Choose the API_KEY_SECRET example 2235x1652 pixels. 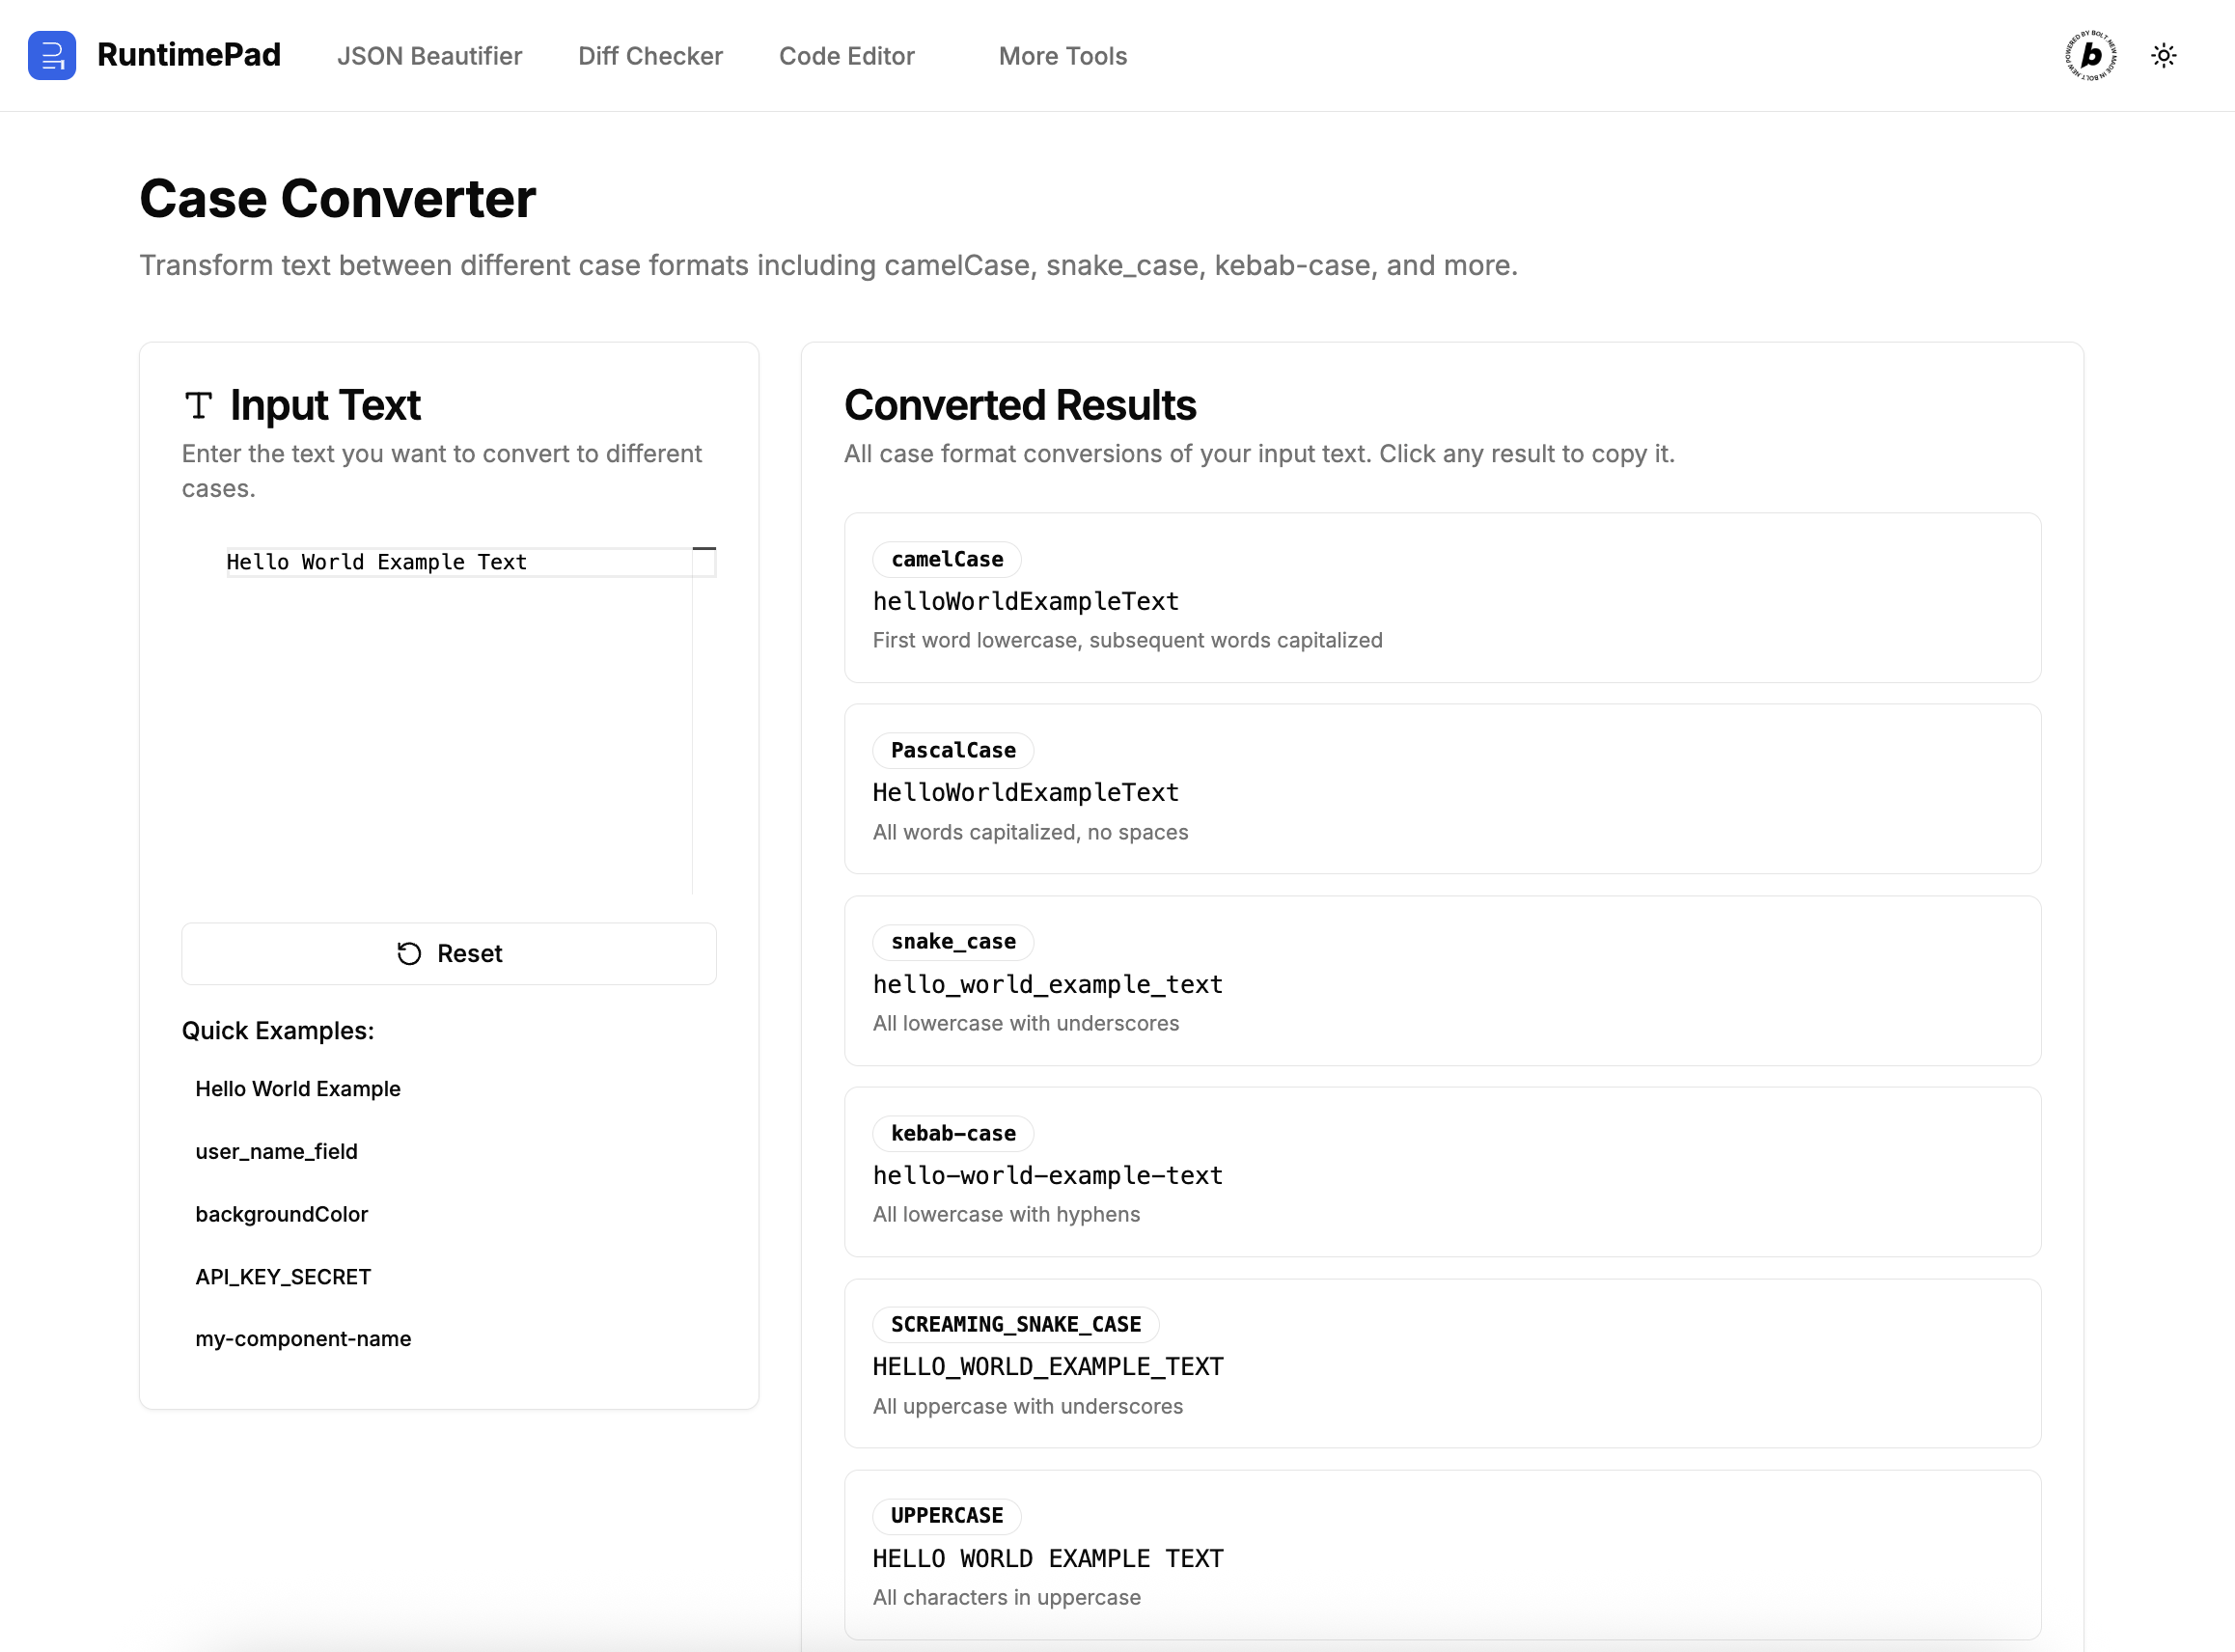click(x=283, y=1276)
